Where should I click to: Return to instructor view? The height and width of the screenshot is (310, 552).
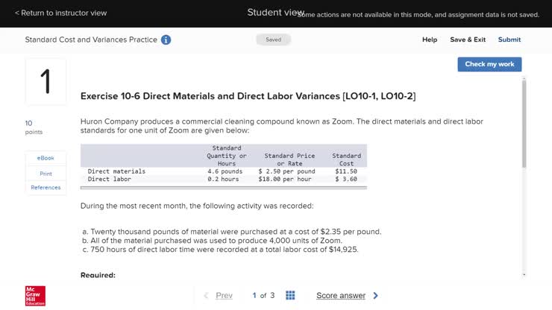60,13
